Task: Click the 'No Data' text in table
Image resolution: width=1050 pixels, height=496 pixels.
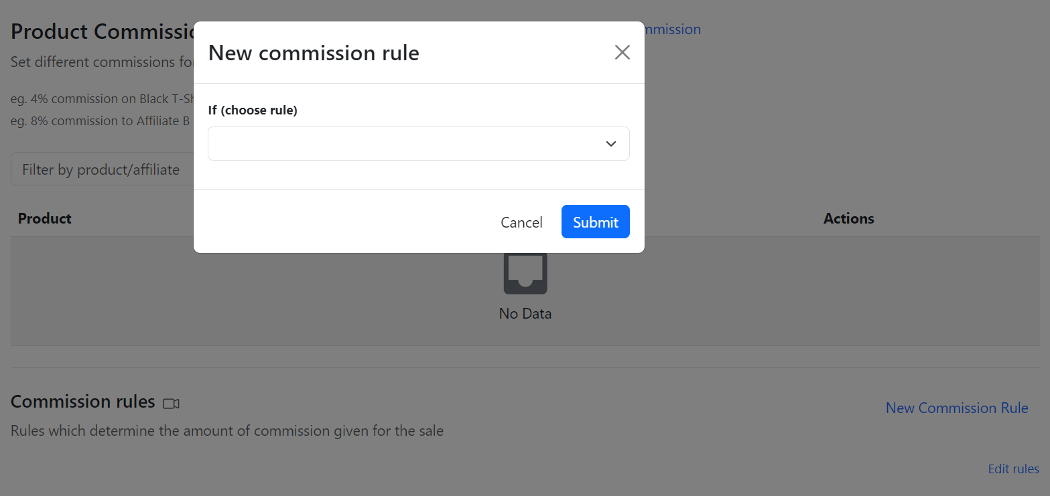Action: [x=525, y=313]
